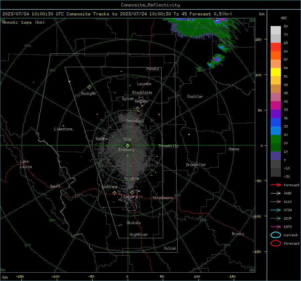Click the dBZ legend heading
Image resolution: width=301 pixels, height=281 pixels.
pos(284,18)
